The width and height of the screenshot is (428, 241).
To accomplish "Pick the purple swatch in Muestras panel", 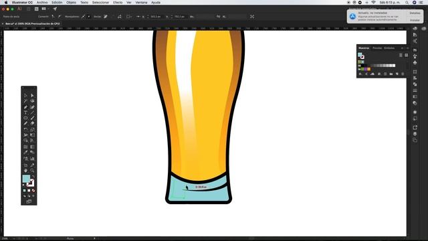I will click(366, 69).
